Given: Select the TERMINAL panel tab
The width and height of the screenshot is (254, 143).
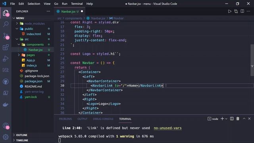Looking at the screenshot, I should (x=125, y=119).
